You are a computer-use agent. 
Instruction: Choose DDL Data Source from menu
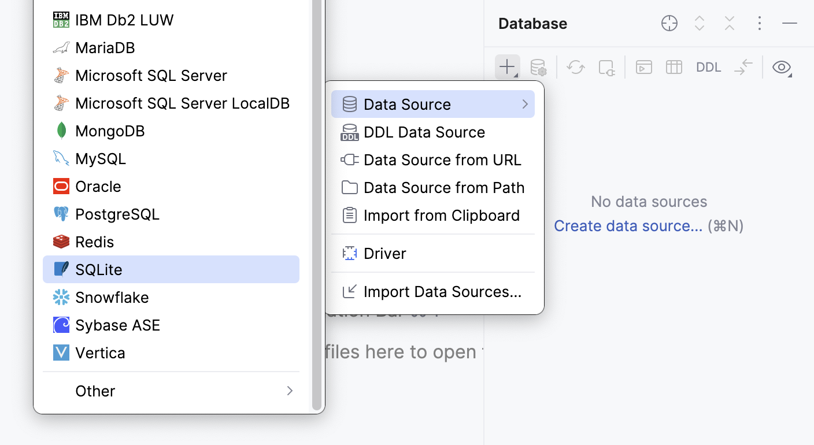[x=433, y=132]
